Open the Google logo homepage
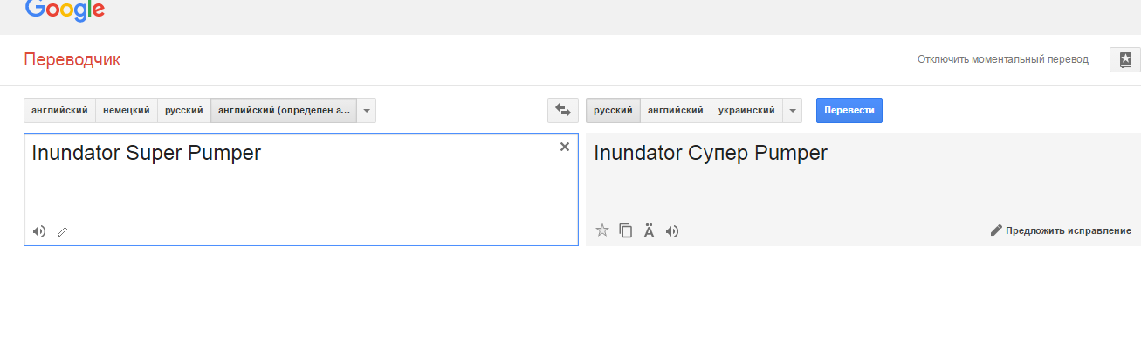This screenshot has height=364, width=1141. pos(65,10)
